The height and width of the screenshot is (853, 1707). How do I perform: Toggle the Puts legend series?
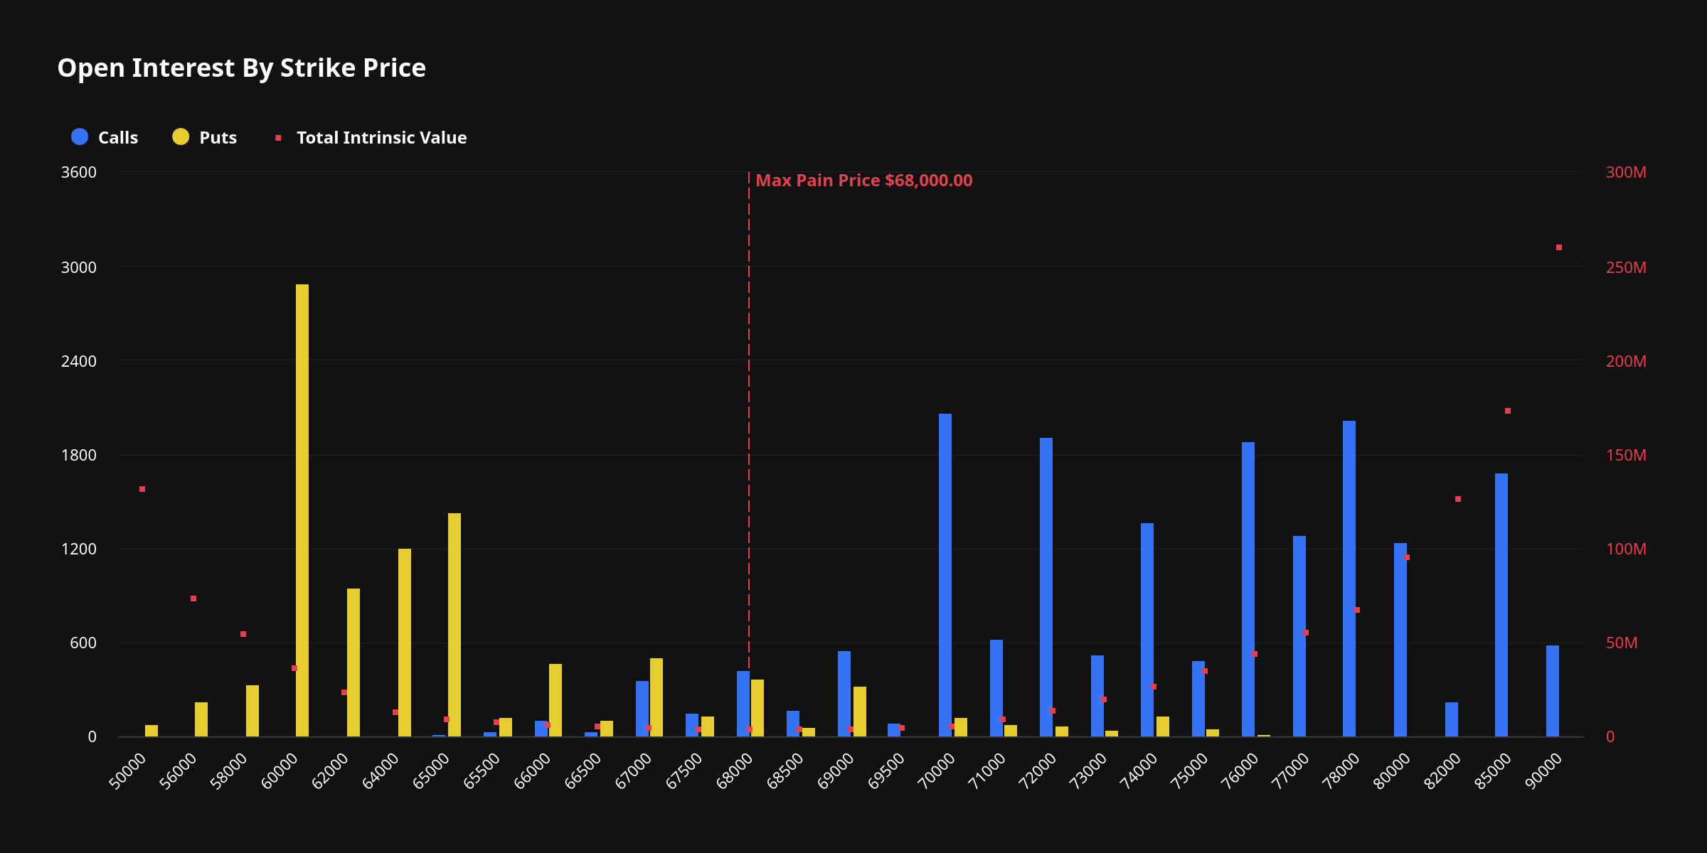[x=217, y=138]
